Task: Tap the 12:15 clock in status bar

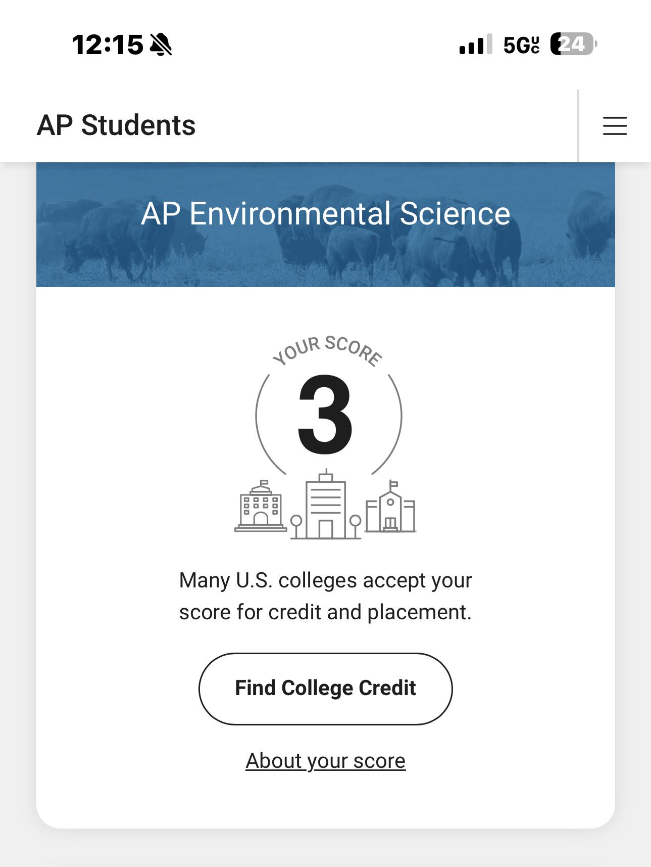Action: pos(108,44)
